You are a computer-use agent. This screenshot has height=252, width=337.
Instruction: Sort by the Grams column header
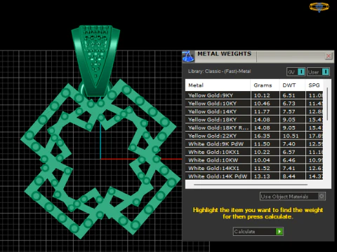[265, 85]
